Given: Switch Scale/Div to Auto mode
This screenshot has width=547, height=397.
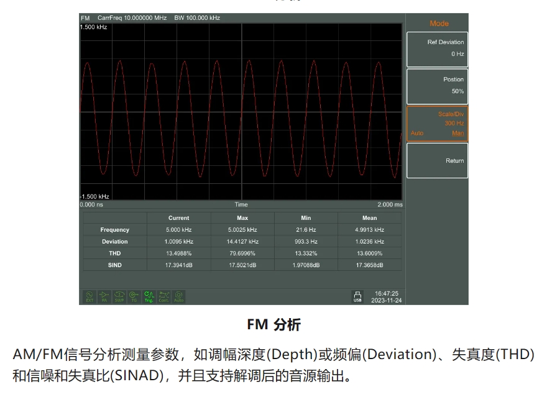Looking at the screenshot, I should [x=417, y=133].
